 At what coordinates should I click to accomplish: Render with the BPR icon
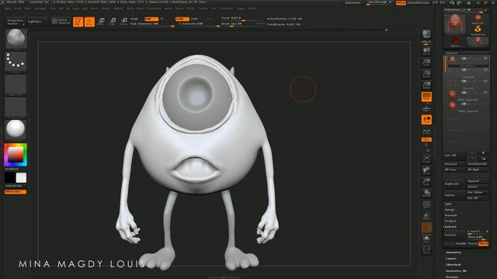tap(426, 34)
